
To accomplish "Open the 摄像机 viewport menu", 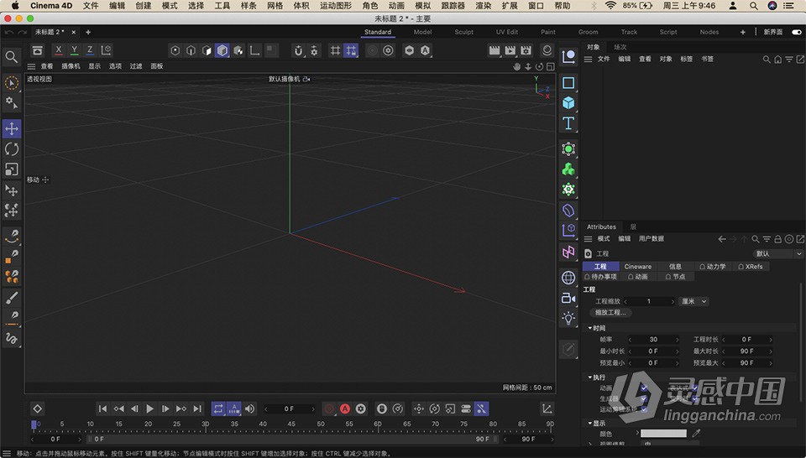I will click(x=71, y=66).
